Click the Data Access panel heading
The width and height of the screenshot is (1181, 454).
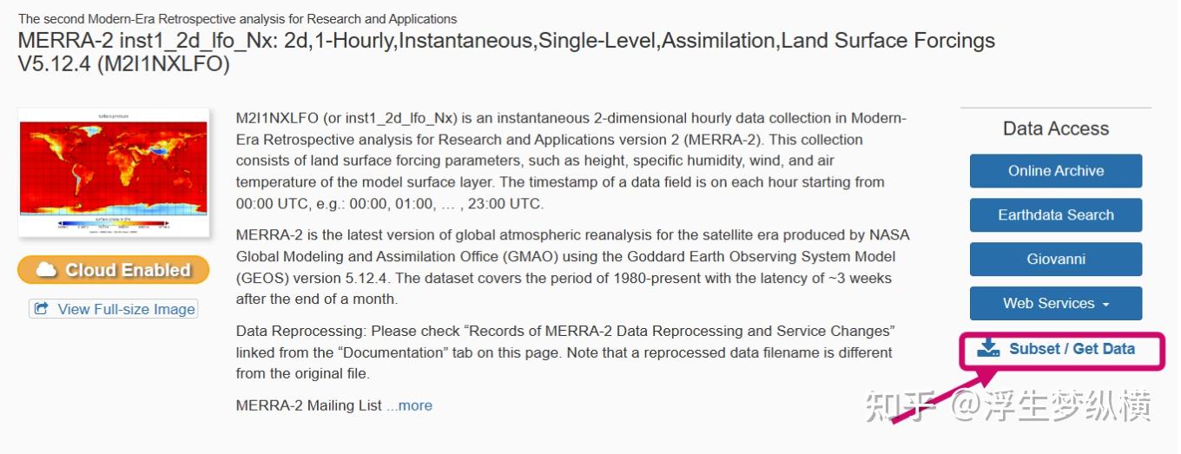(x=1055, y=128)
